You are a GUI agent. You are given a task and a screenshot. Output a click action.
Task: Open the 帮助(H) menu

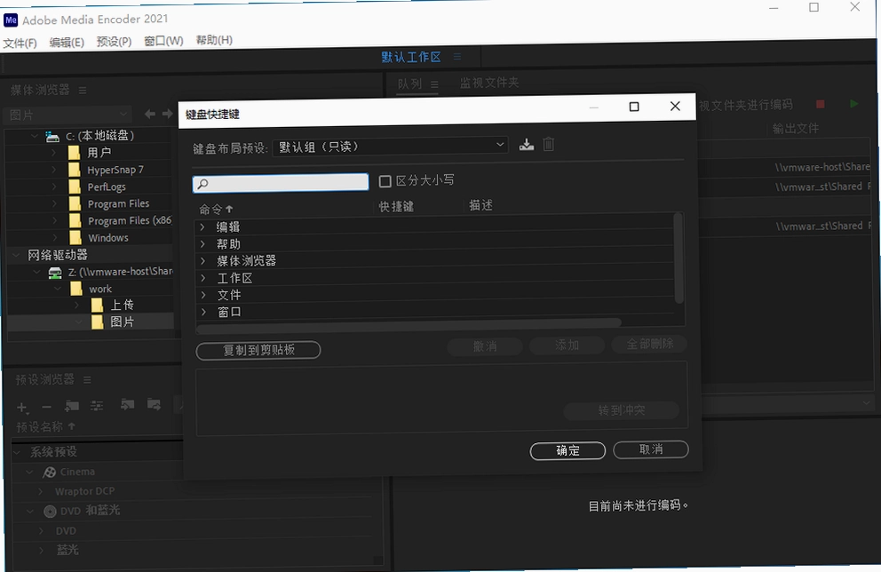[214, 40]
